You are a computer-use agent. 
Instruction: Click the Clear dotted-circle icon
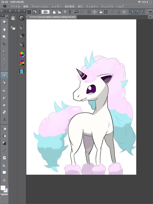89,12
